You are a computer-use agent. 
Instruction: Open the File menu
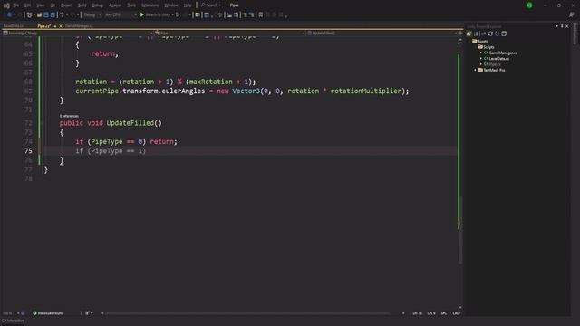point(16,5)
